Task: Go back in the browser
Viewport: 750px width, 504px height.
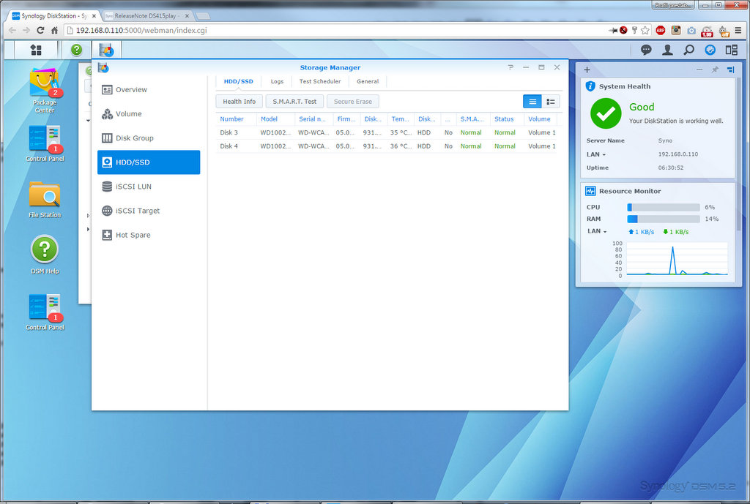Action: [x=12, y=30]
